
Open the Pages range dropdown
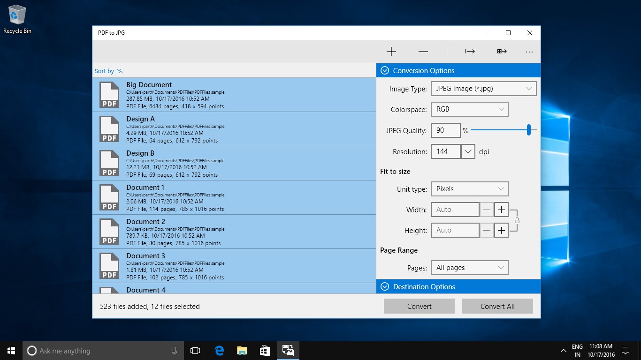469,268
